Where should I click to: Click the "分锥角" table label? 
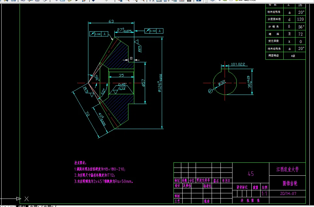tap(274, 27)
